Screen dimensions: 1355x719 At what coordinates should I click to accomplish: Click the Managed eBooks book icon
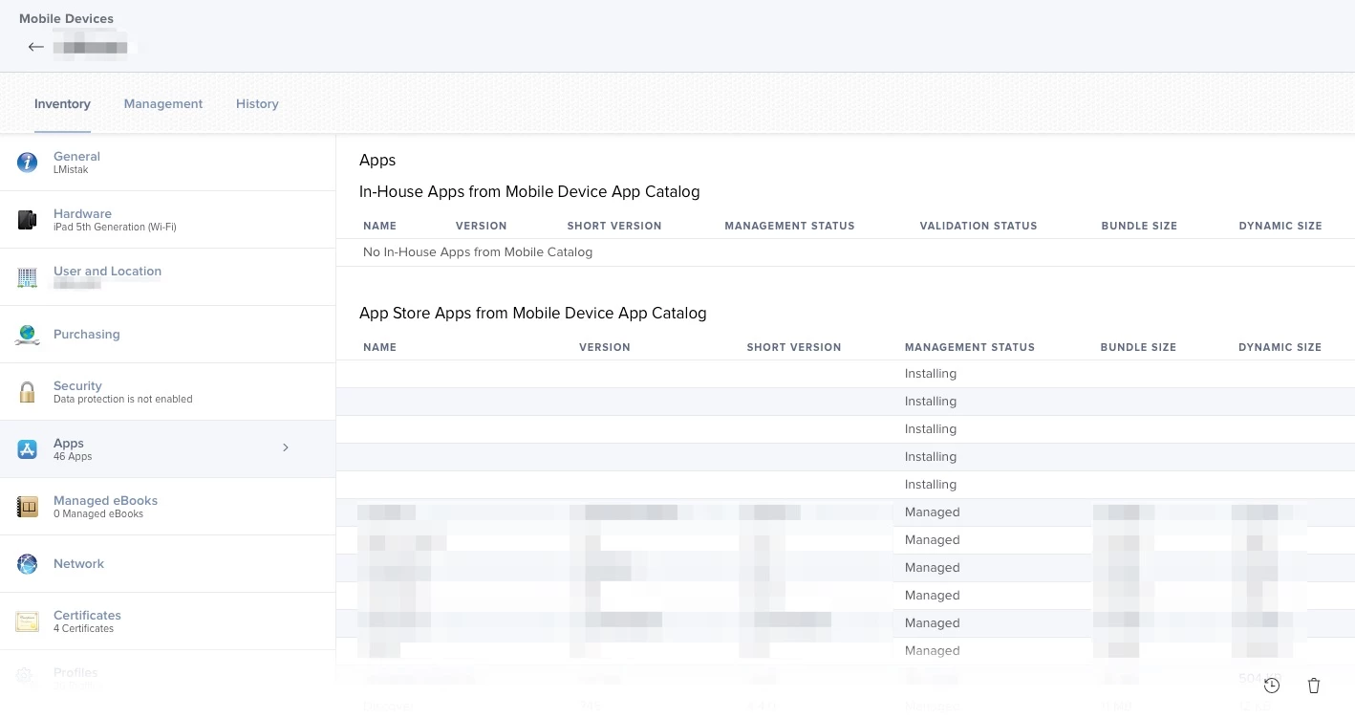click(x=28, y=507)
